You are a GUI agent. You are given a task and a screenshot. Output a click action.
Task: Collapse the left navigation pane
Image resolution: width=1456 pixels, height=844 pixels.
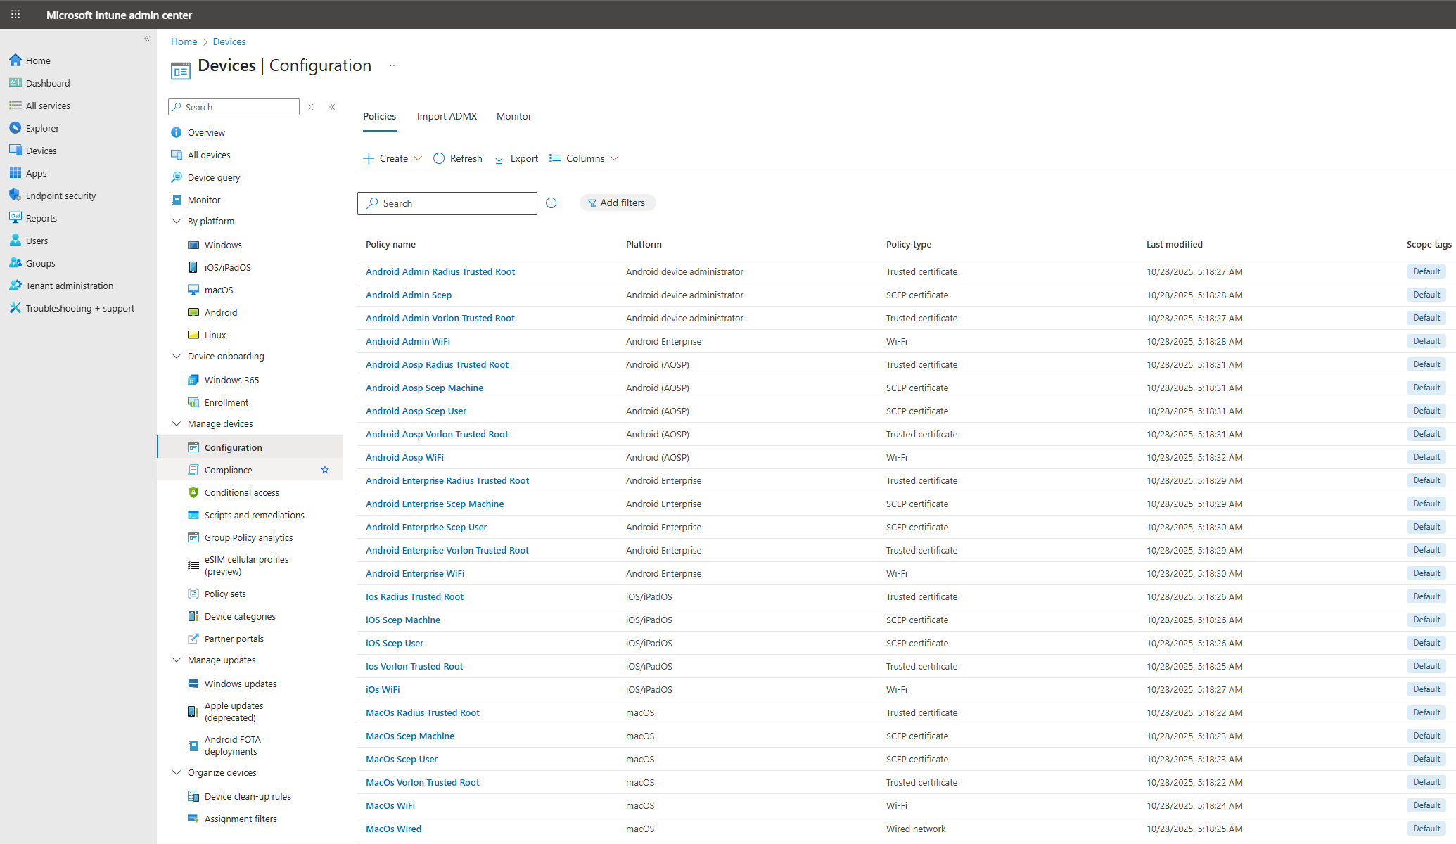pos(147,39)
